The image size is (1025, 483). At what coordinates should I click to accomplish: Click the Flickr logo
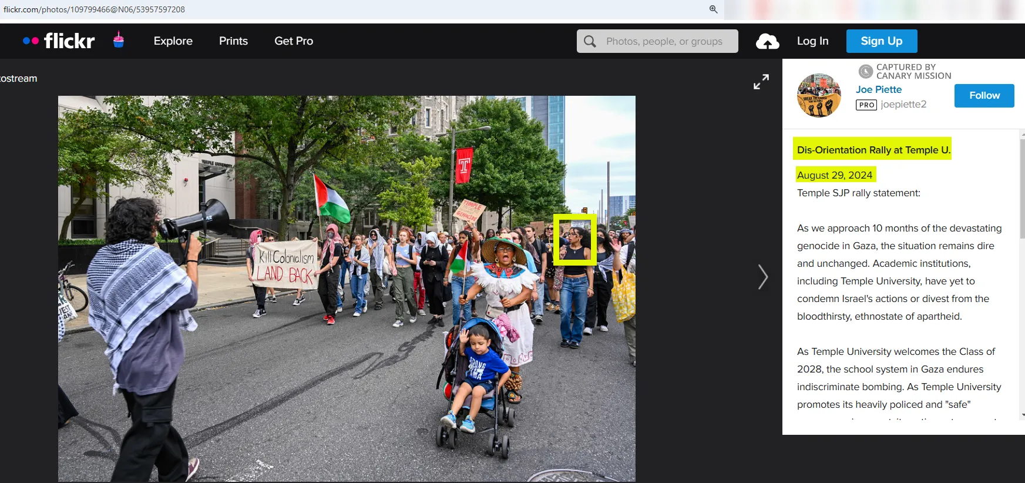click(x=59, y=41)
